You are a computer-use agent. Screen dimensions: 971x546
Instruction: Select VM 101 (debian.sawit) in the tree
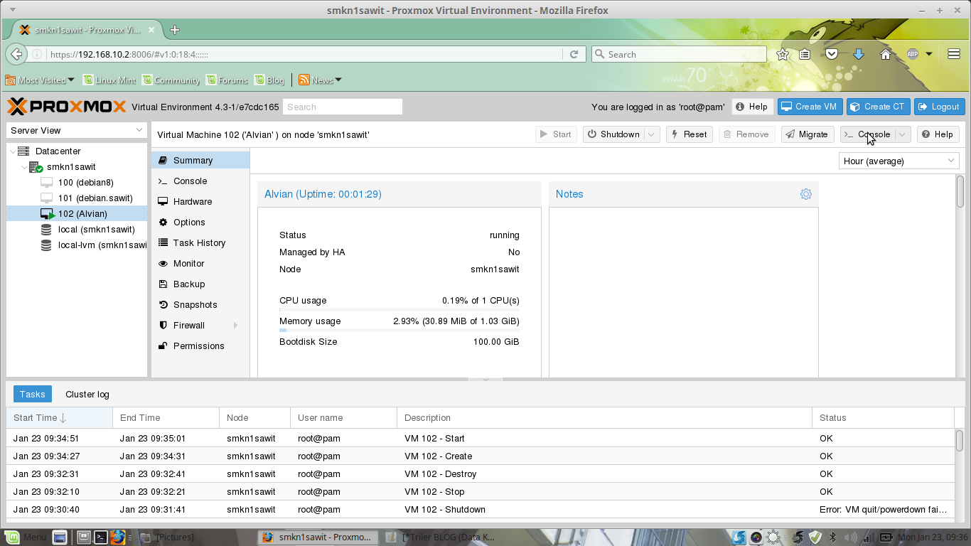coord(77,198)
